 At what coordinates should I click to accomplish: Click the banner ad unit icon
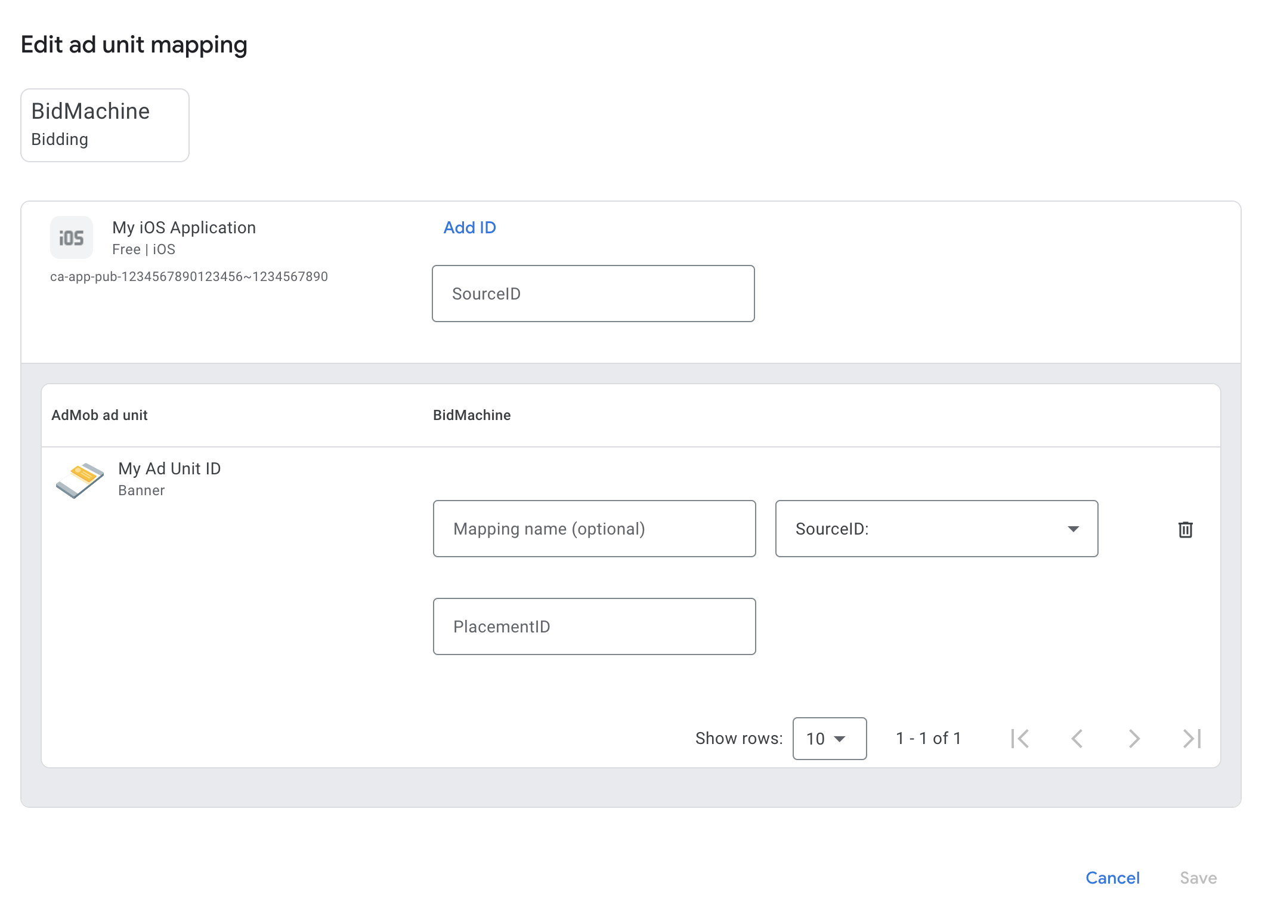click(80, 479)
